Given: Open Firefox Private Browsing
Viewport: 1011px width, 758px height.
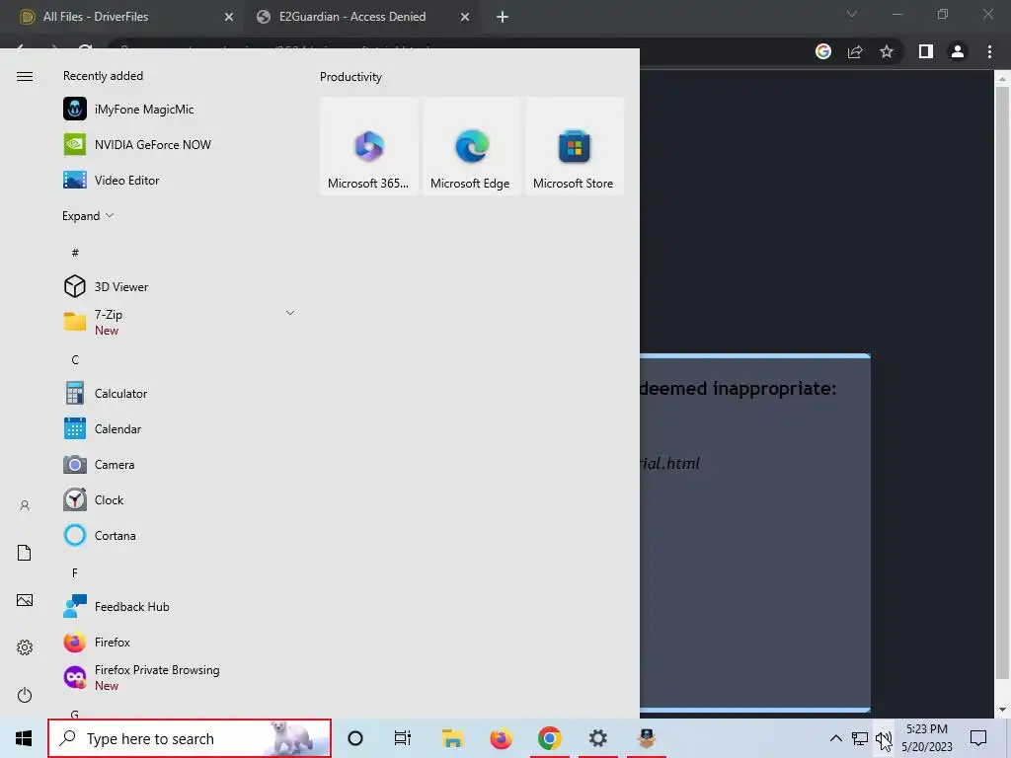Looking at the screenshot, I should tap(178, 677).
